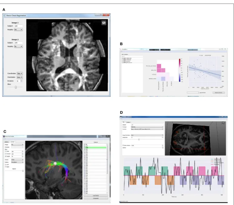Screen dimensions: 234x205
Task: Open the Image Orientation dropdown in fMRI window
Action: pyautogui.click(x=147, y=135)
